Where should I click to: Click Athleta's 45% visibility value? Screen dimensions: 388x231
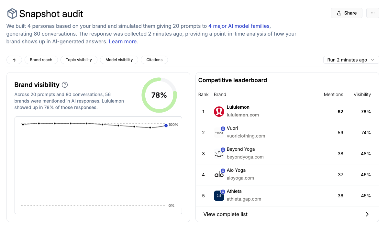(x=366, y=196)
